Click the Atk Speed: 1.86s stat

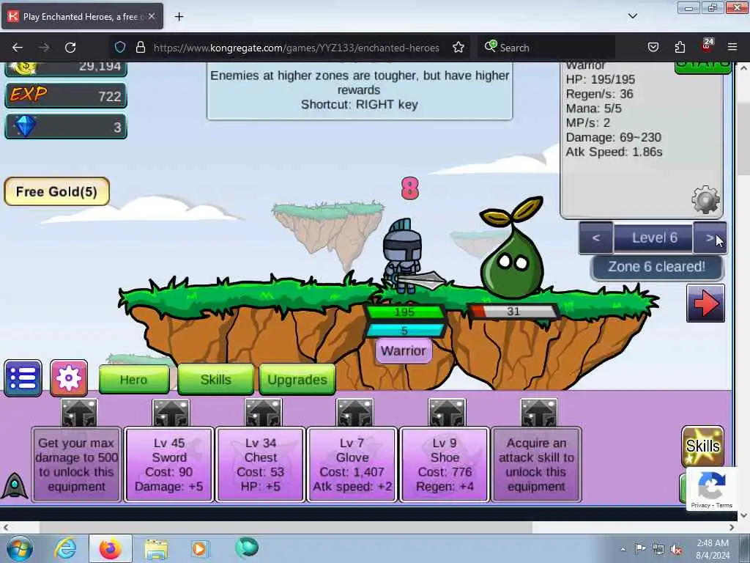click(x=614, y=152)
